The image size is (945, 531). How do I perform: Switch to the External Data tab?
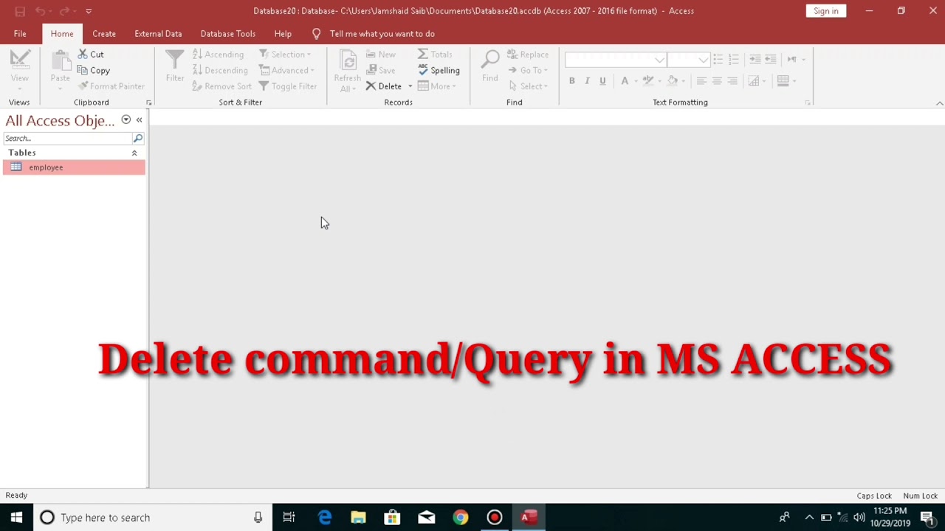[158, 34]
